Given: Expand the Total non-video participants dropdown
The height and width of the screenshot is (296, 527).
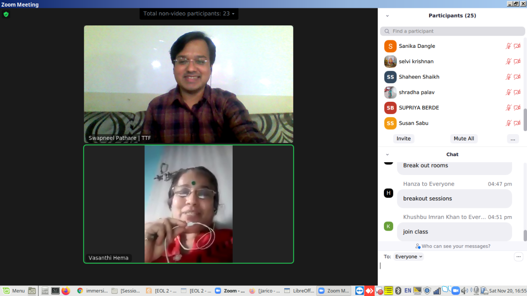Looking at the screenshot, I should click(x=189, y=14).
